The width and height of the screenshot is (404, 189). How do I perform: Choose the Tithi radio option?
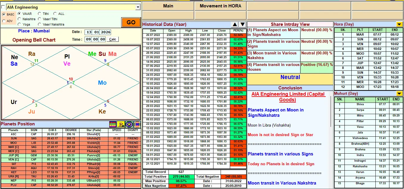40,14
